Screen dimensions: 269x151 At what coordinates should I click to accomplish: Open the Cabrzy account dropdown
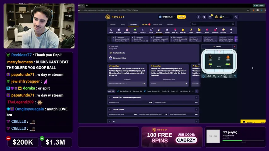click(231, 17)
